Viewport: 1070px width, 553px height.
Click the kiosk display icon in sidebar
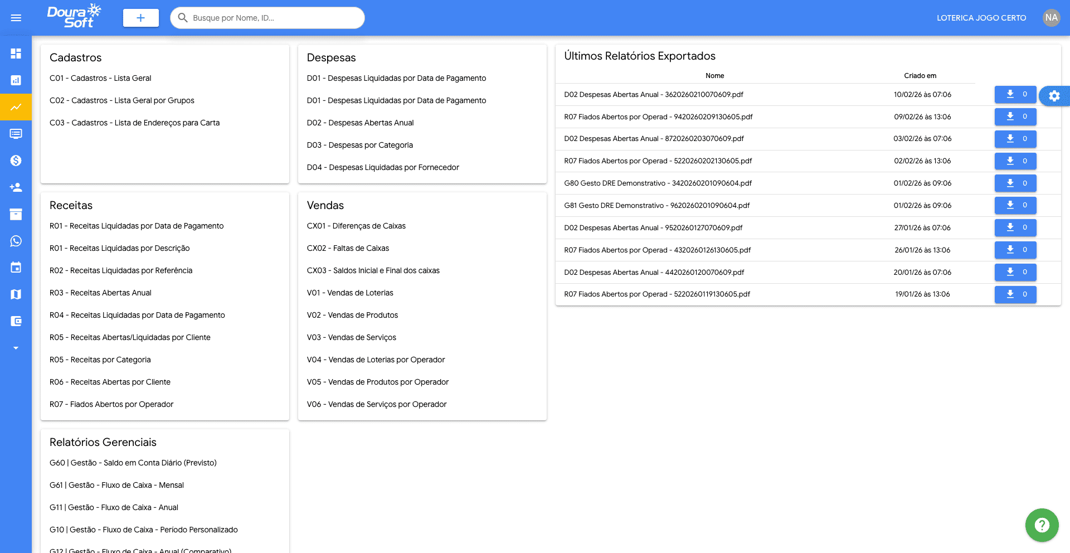[16, 134]
